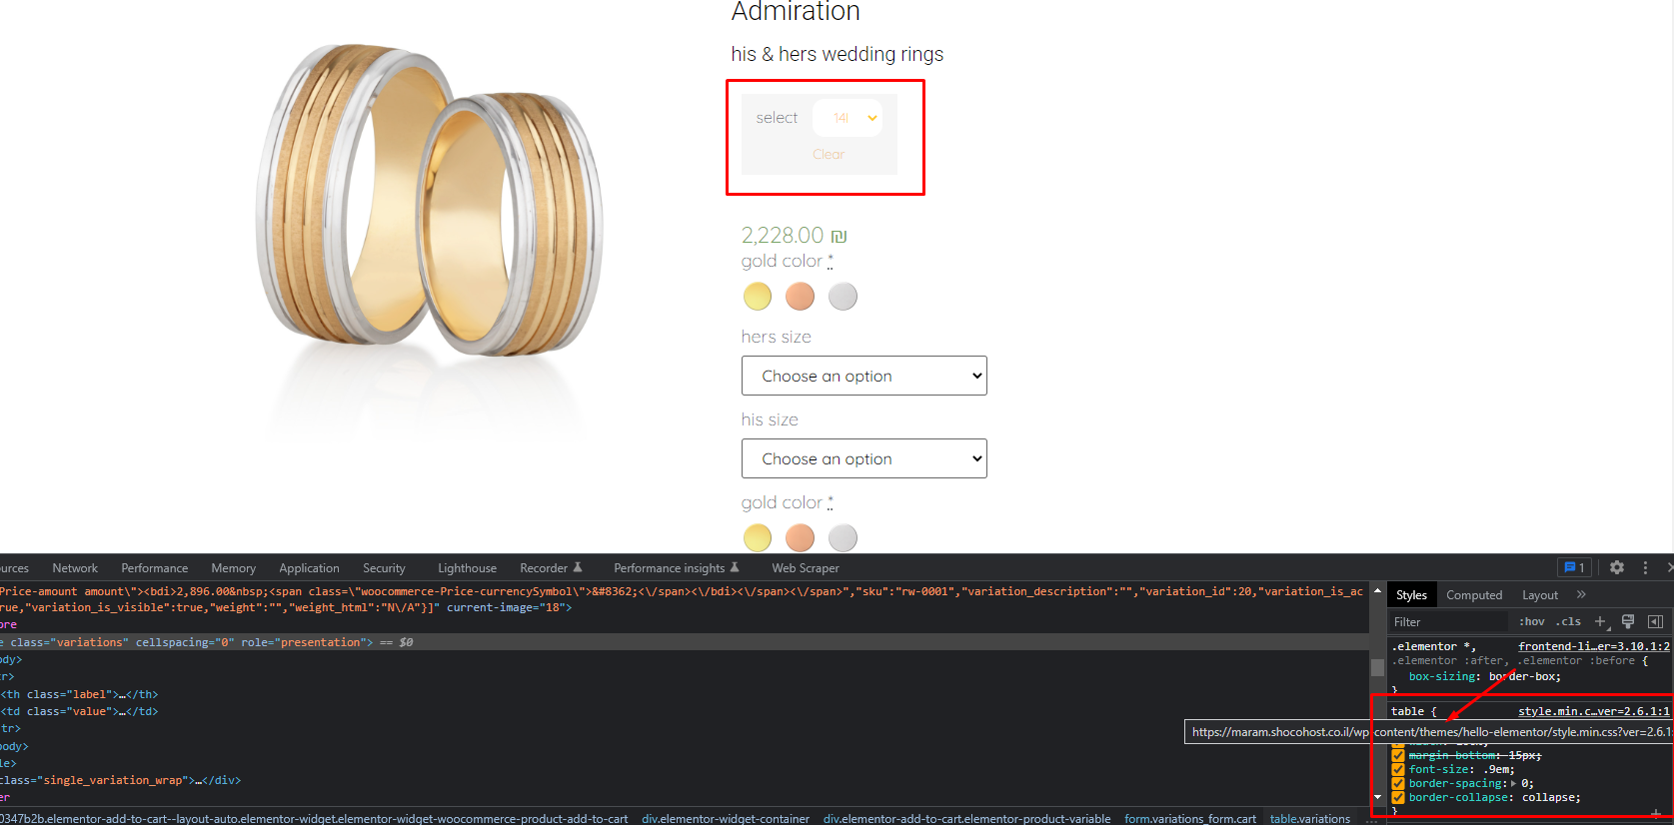This screenshot has height=825, width=1674.
Task: Show more Styles pane tabs chevron
Action: click(x=1581, y=594)
